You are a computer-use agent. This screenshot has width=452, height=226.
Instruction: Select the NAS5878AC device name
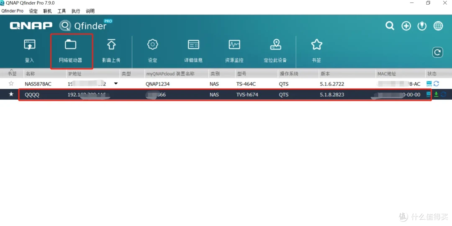pyautogui.click(x=38, y=84)
